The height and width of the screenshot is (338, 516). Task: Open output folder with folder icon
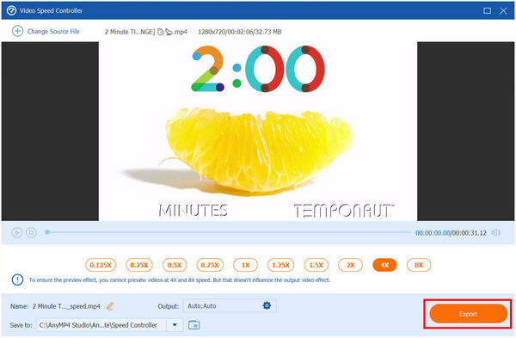(194, 325)
